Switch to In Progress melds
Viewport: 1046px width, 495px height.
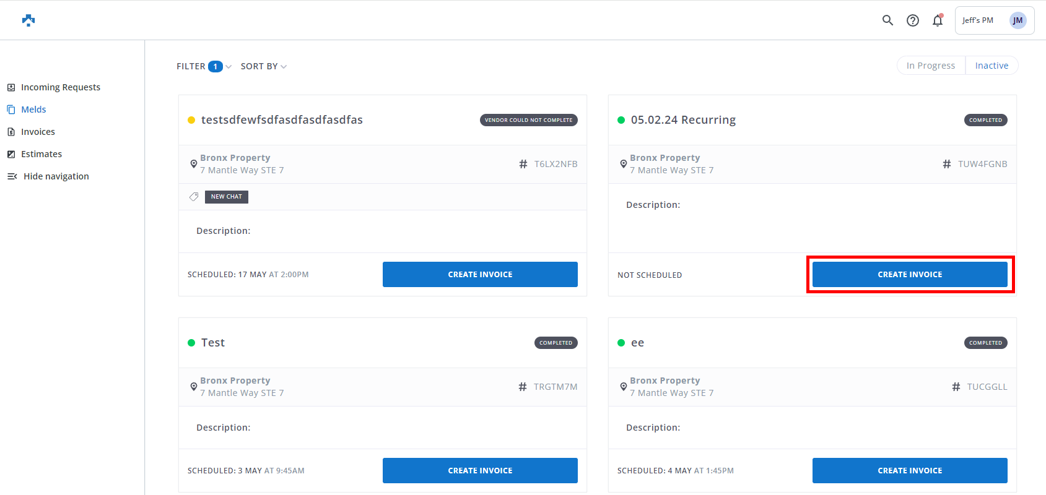point(930,66)
